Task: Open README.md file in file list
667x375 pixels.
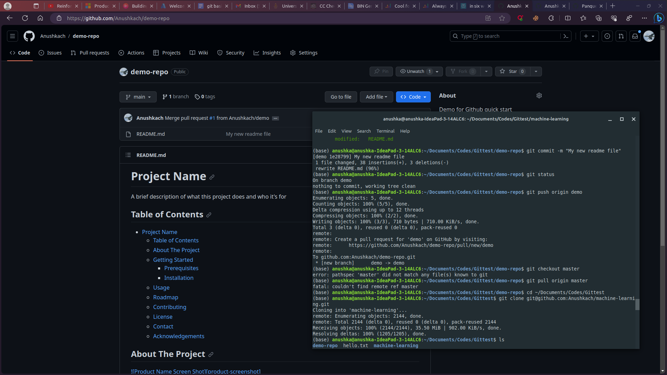Action: 151,134
